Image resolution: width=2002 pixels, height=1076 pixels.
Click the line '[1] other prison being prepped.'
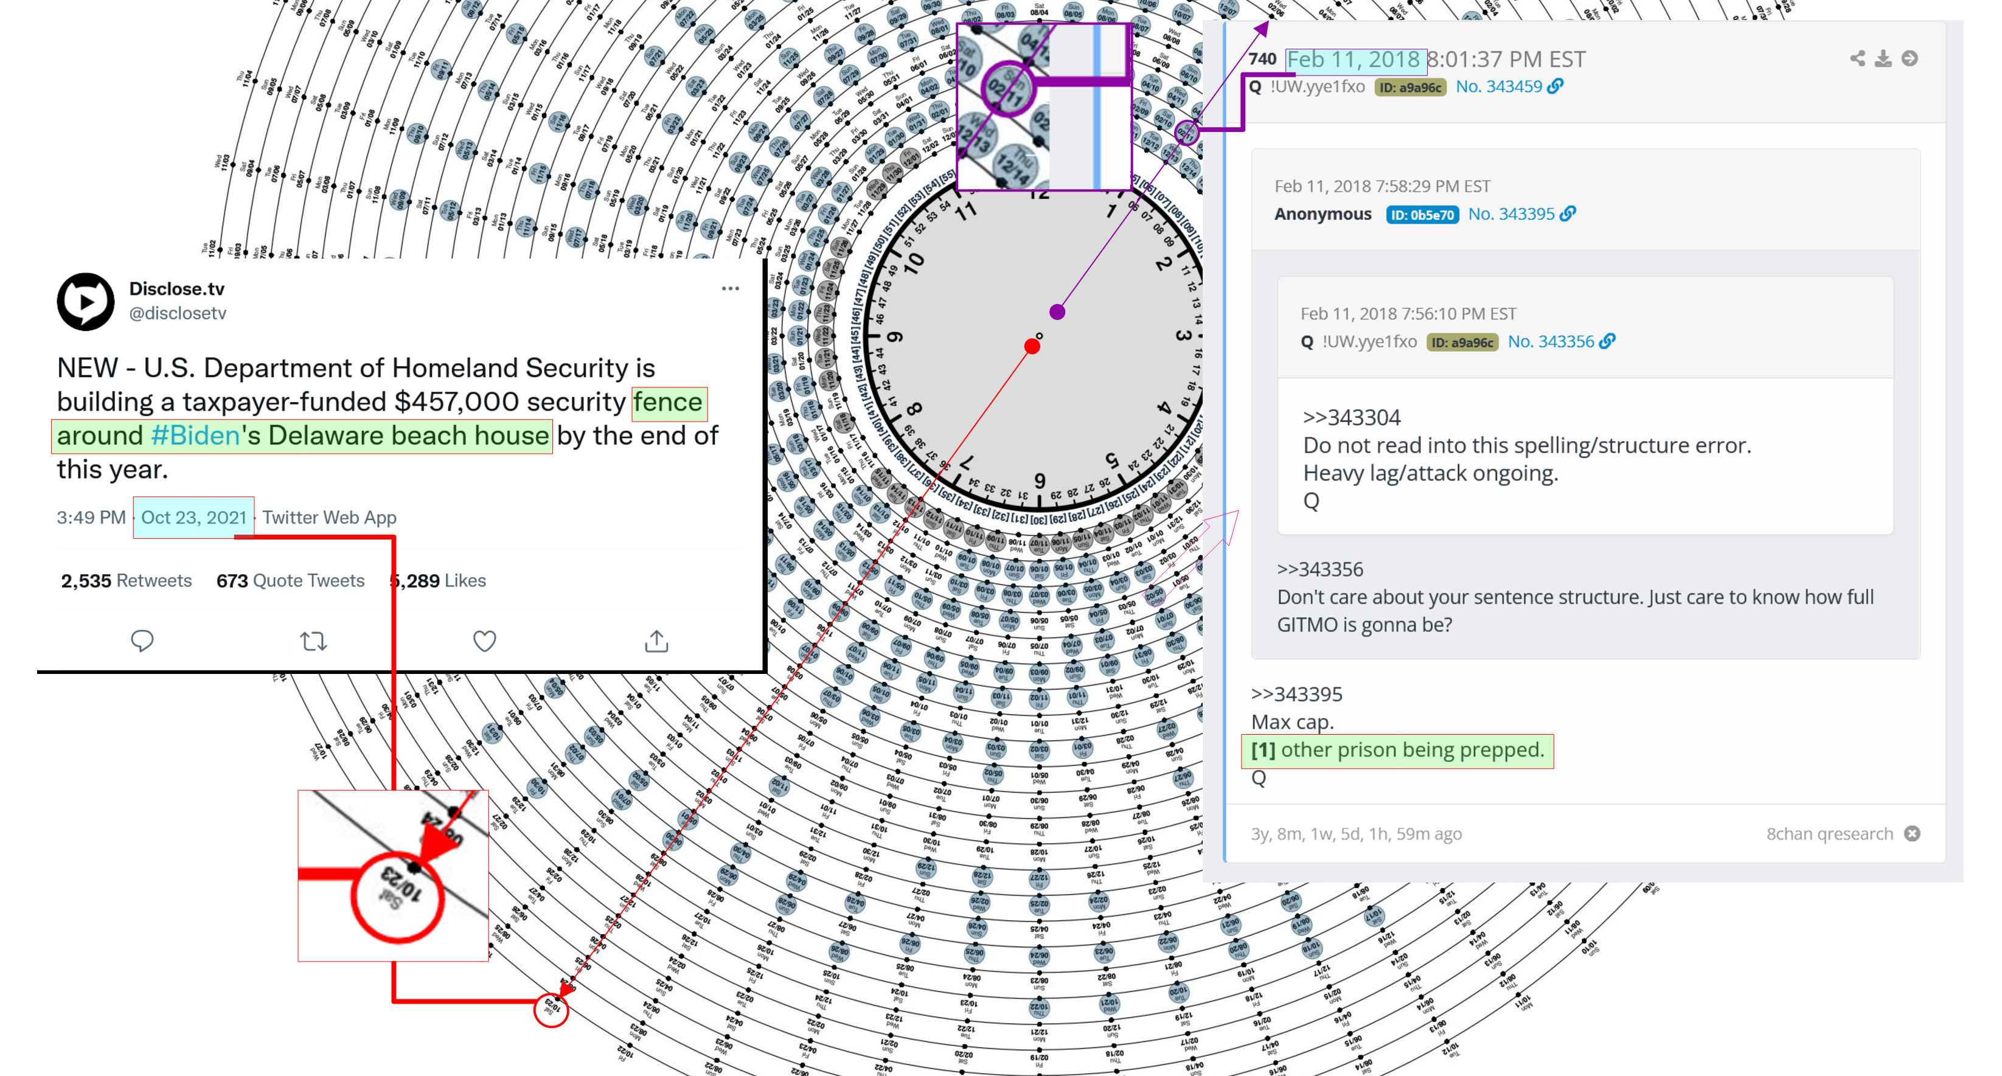coord(1397,751)
